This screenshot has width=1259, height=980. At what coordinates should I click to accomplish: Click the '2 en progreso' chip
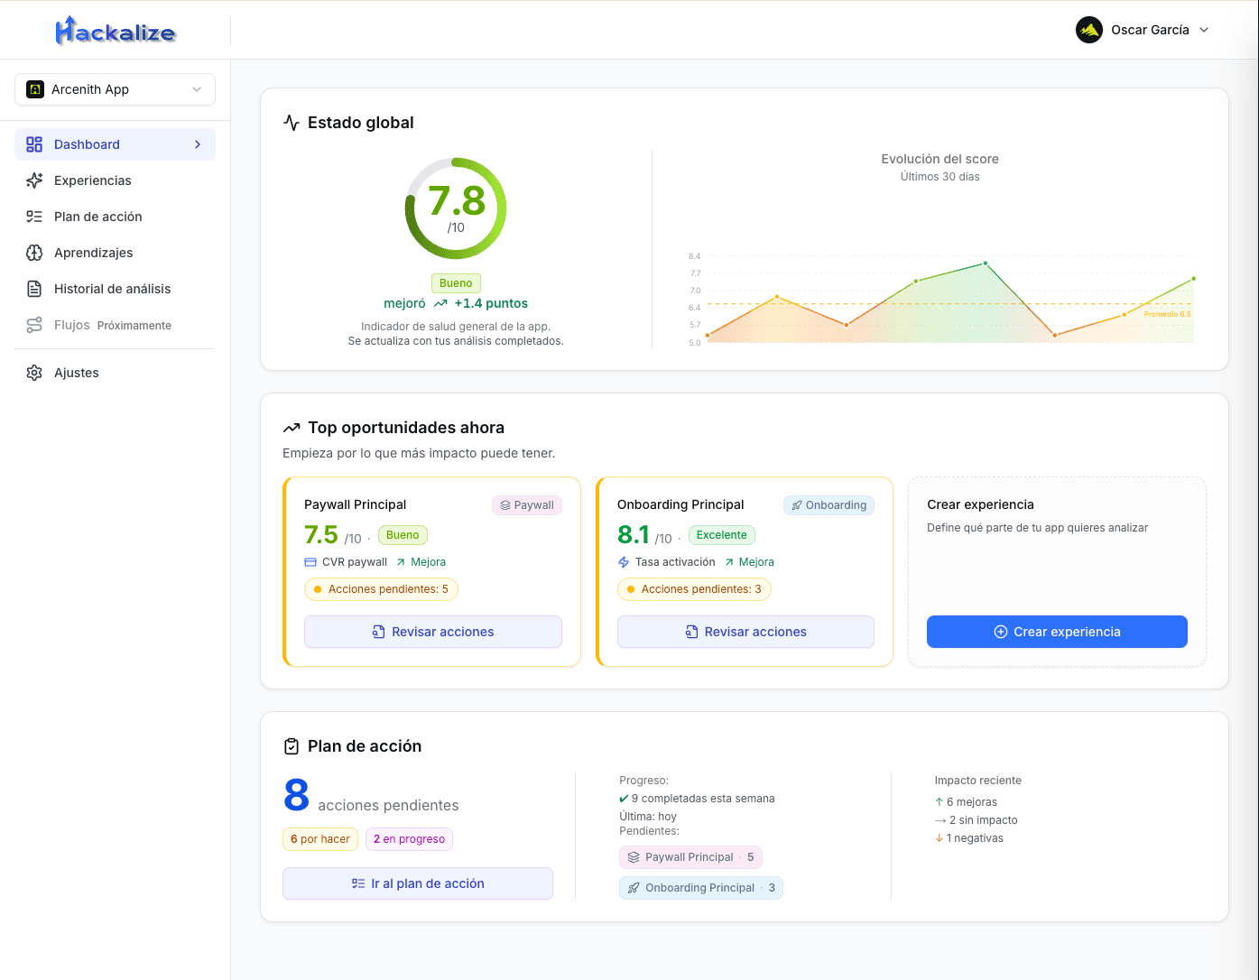[409, 839]
